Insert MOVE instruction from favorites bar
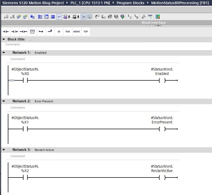Viewport: 212px width, 195px height. click(x=77, y=32)
